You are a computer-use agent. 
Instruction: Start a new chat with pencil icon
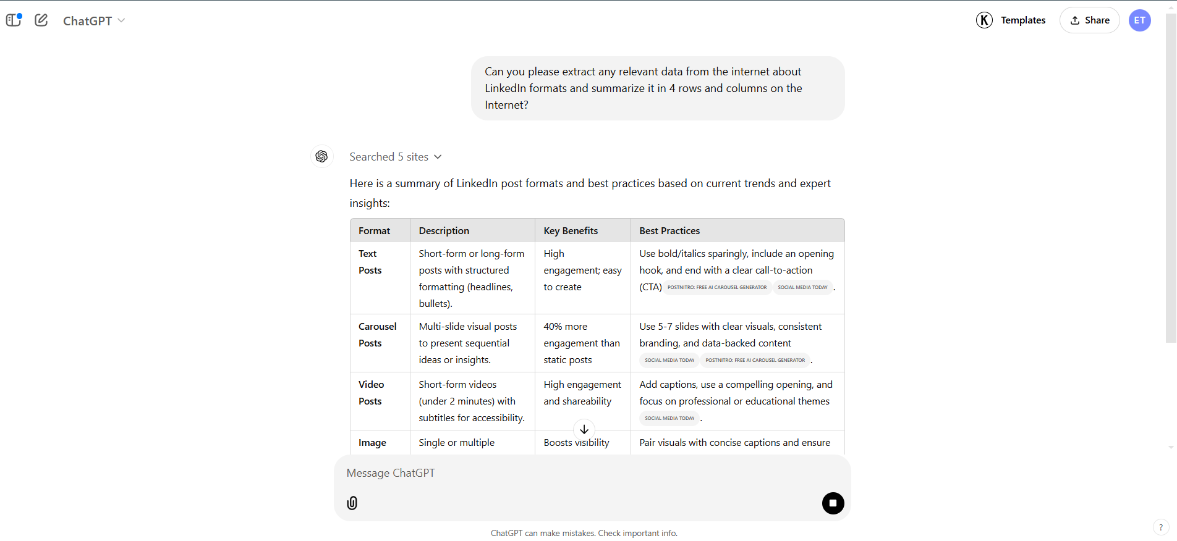pyautogui.click(x=41, y=20)
